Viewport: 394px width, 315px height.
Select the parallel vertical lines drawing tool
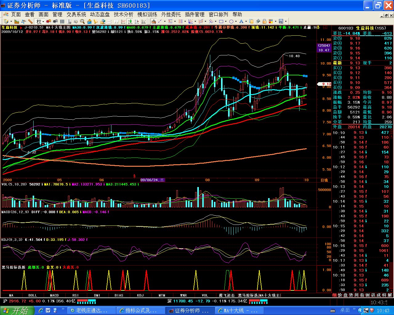(180, 22)
